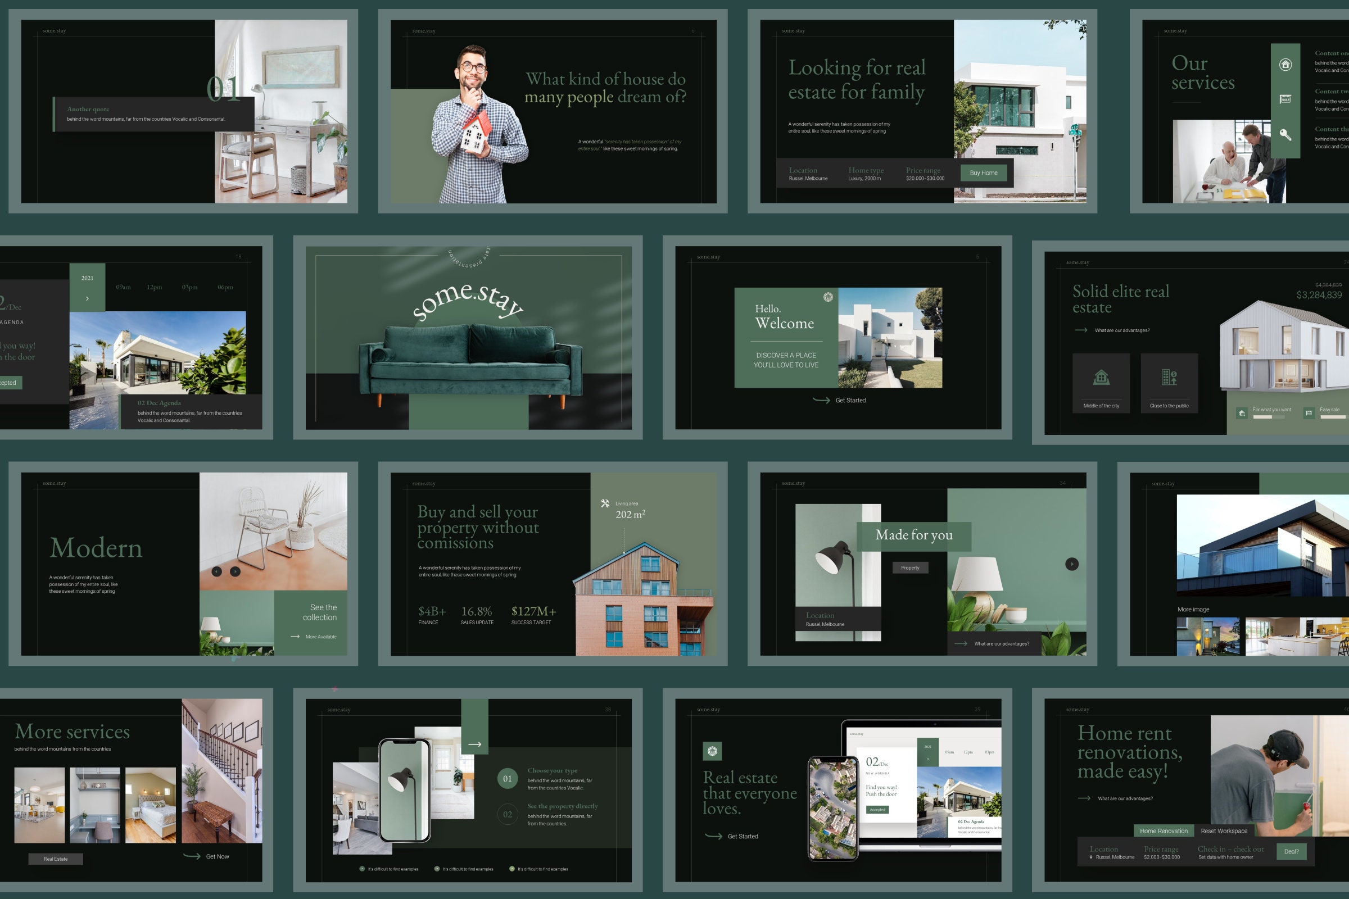Click the 02 Dec Agenda caption on the agenda slide
This screenshot has width=1349, height=899.
click(x=159, y=403)
